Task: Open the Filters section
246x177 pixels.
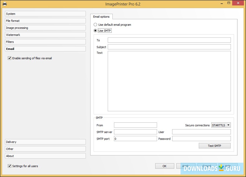Action: coord(45,42)
